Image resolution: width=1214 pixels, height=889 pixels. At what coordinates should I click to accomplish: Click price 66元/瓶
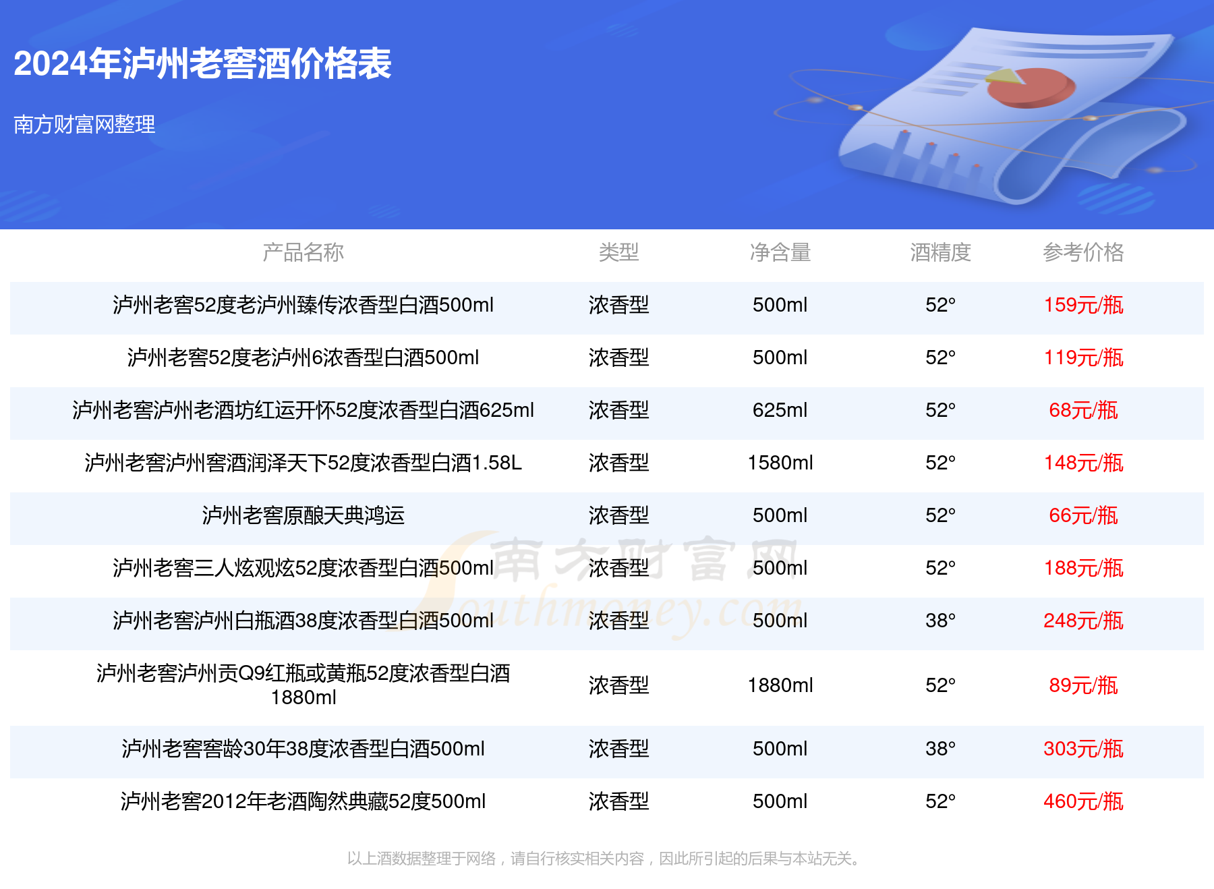tap(1083, 515)
